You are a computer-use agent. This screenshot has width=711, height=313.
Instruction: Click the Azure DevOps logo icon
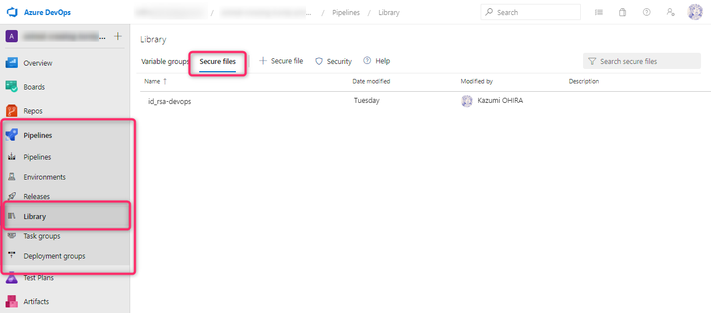pyautogui.click(x=12, y=12)
